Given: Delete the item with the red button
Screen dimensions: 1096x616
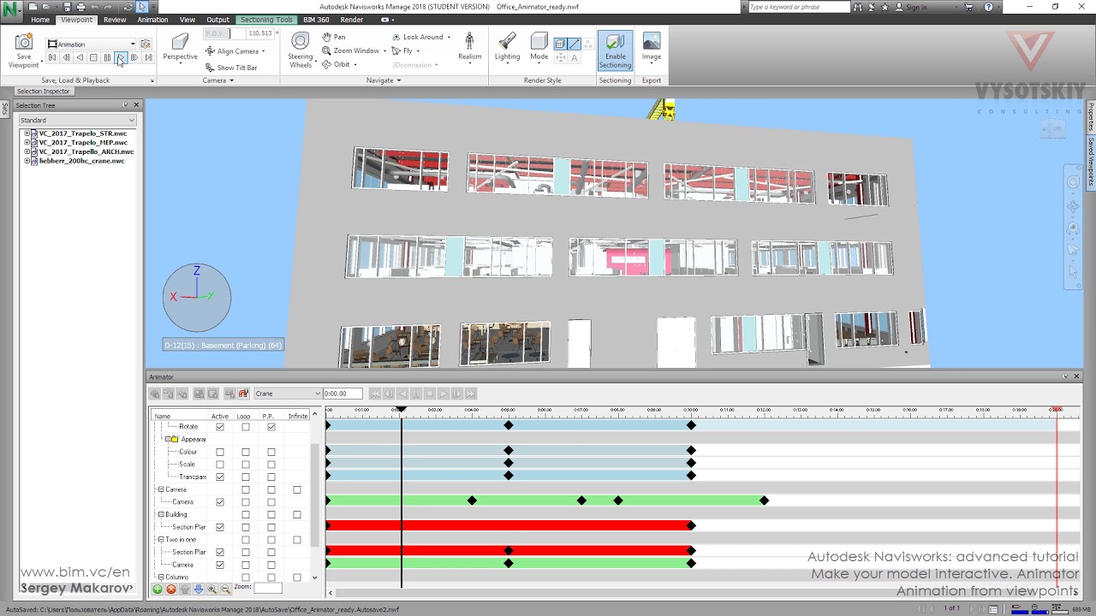Looking at the screenshot, I should tap(171, 589).
